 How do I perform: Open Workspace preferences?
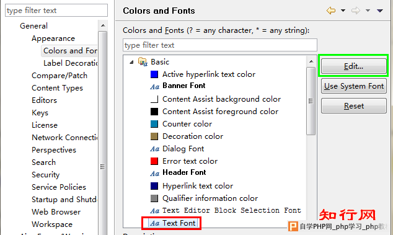(x=52, y=224)
